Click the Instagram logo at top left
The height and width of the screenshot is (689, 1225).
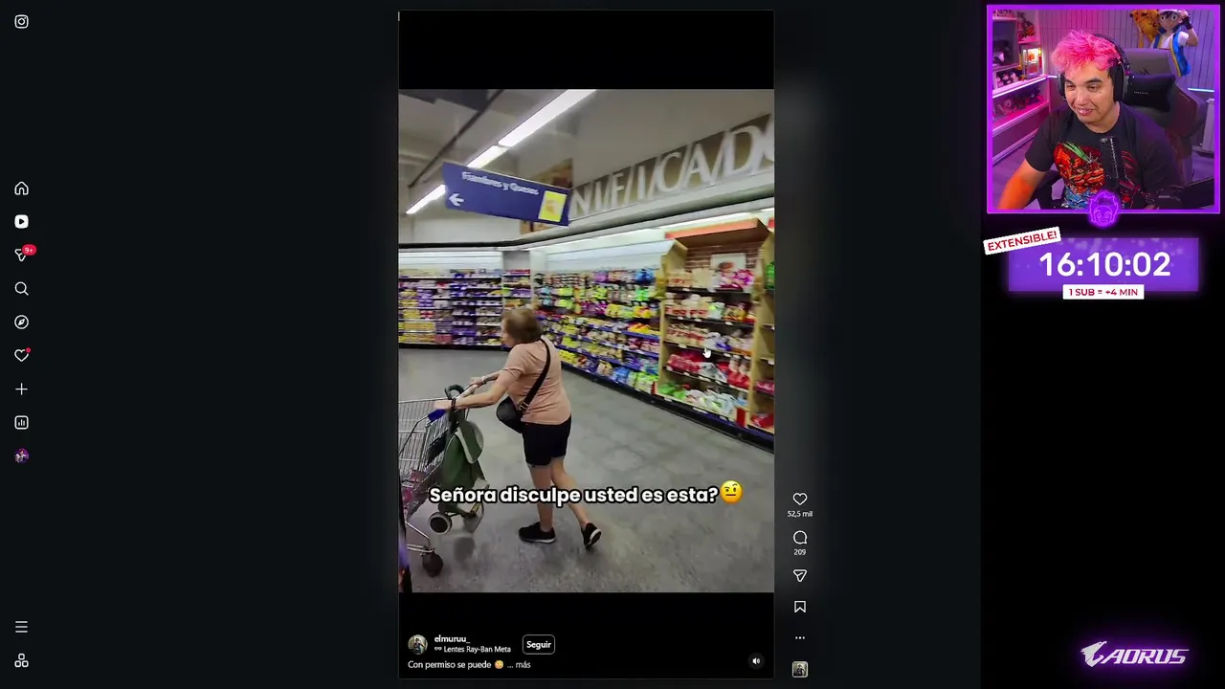21,21
